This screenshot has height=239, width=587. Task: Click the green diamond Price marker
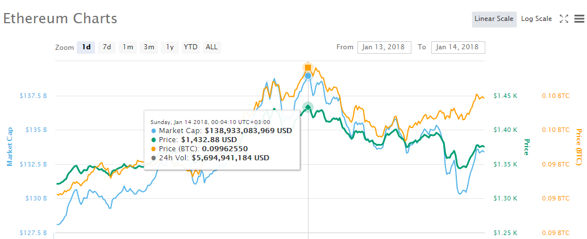tap(308, 108)
